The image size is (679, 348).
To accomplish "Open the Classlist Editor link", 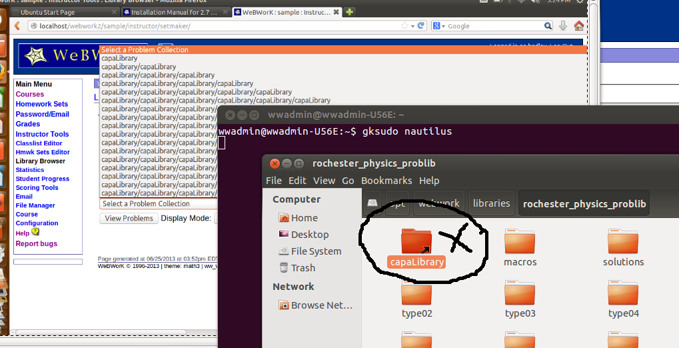I will [39, 143].
